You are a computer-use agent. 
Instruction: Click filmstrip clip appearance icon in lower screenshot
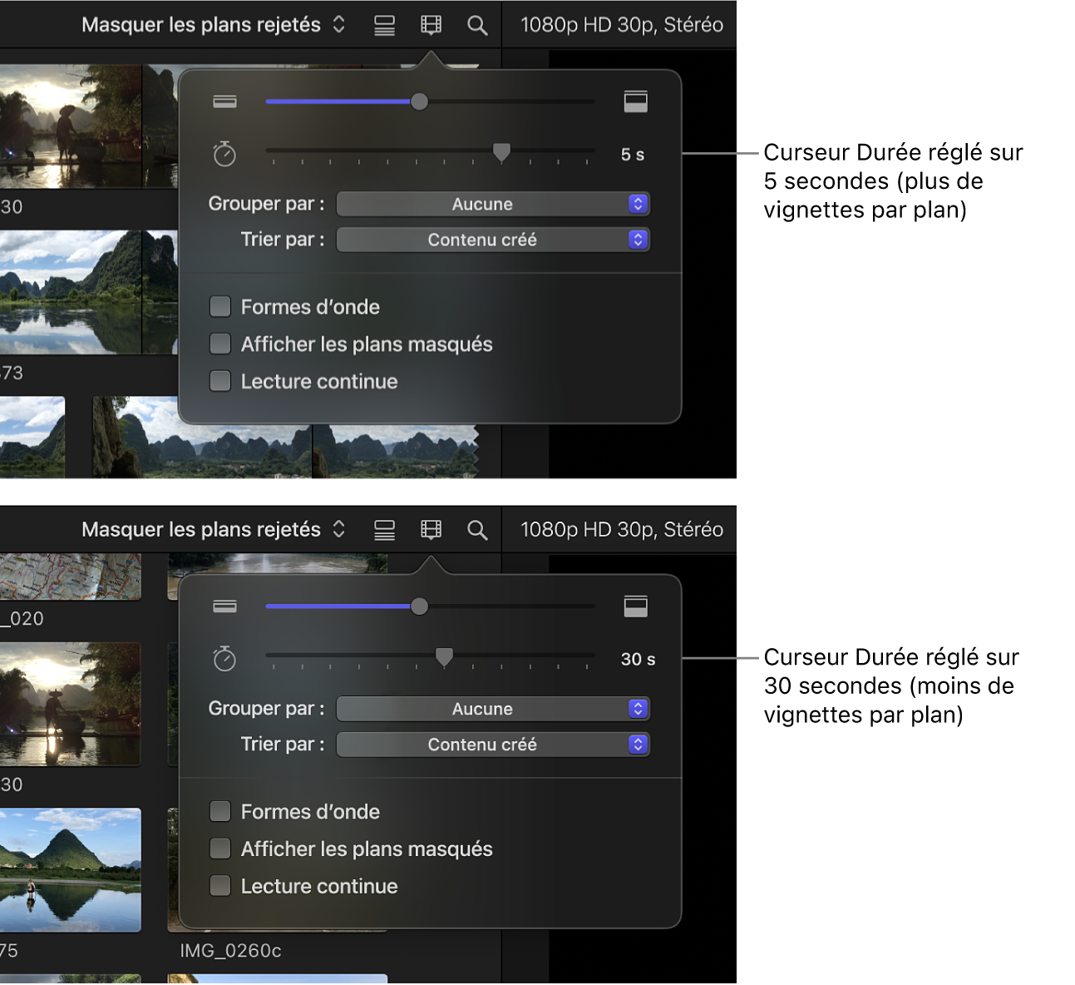point(431,530)
